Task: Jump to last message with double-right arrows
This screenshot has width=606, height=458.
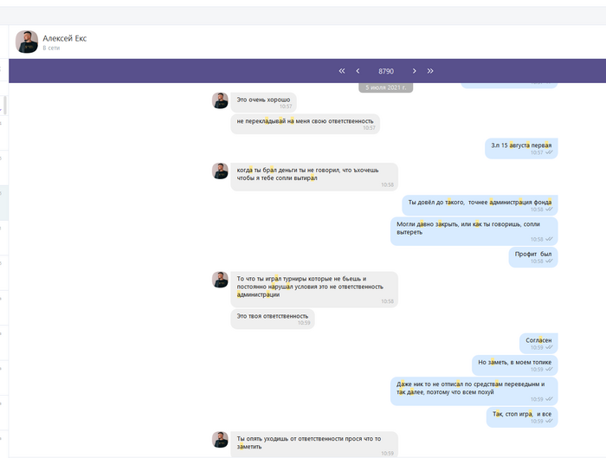Action: pyautogui.click(x=430, y=71)
